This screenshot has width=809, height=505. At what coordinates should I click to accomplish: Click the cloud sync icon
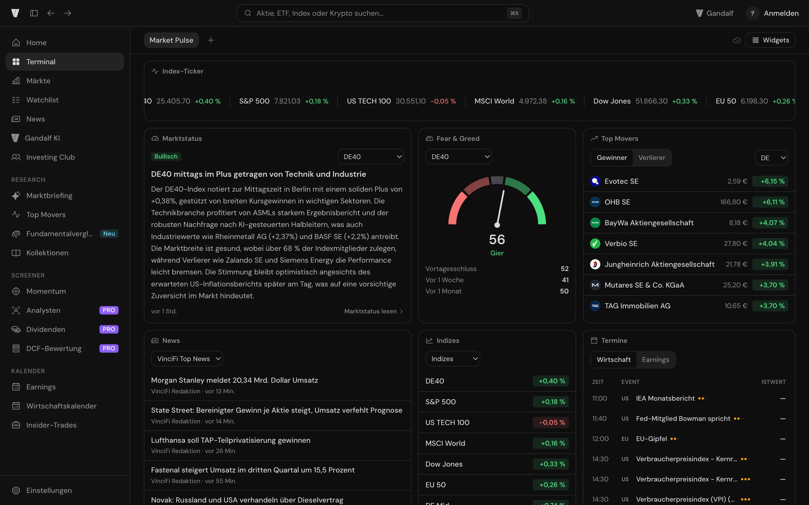737,40
